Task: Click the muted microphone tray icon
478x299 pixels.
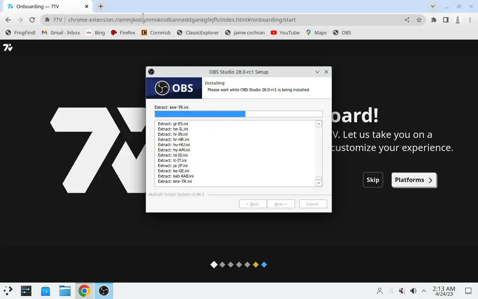Action: click(x=402, y=291)
